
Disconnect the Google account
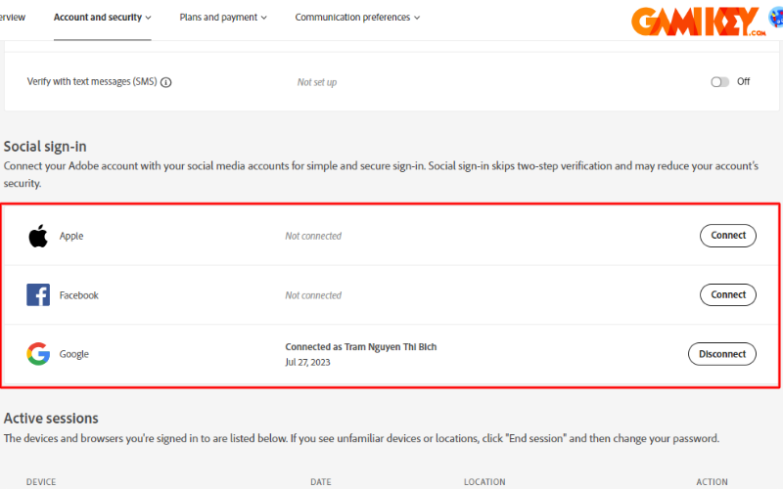[722, 354]
